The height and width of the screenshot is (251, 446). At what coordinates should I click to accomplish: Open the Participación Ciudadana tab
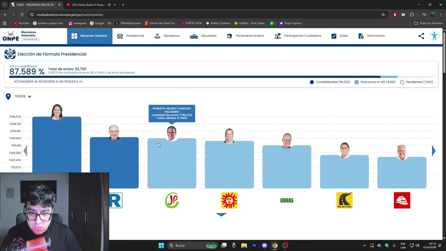(298, 36)
